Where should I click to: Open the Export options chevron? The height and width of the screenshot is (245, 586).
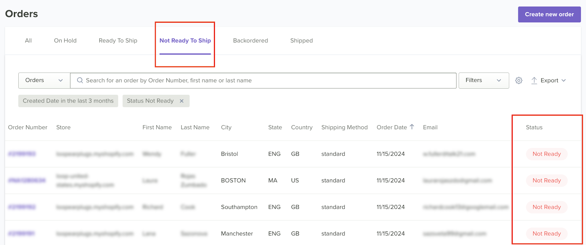point(564,81)
